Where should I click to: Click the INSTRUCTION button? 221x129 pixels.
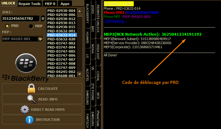click(x=42, y=120)
